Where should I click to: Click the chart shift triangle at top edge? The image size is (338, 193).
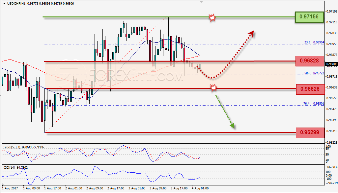pyautogui.click(x=201, y=2)
